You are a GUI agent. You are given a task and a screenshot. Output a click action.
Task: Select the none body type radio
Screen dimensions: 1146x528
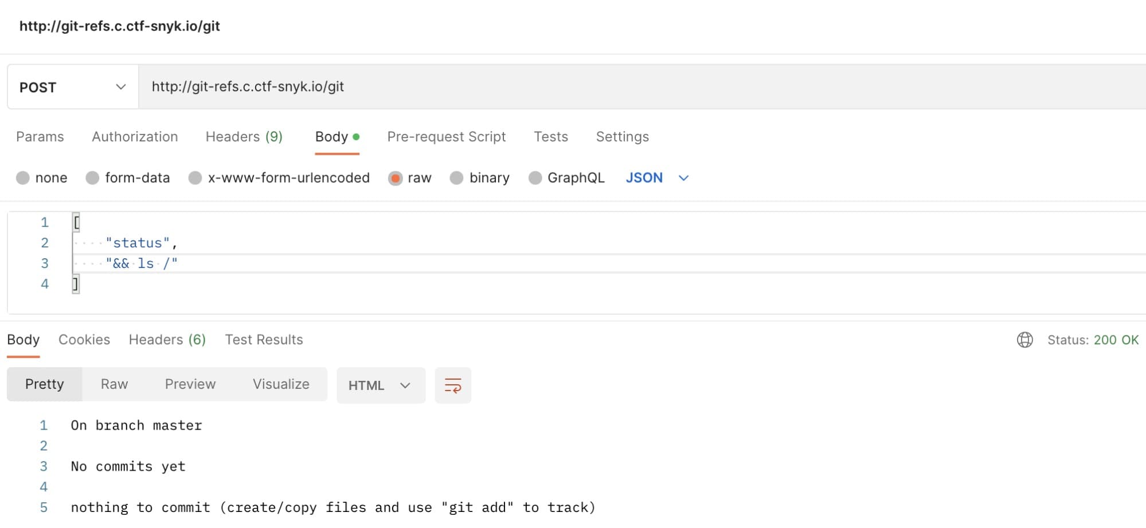(23, 178)
